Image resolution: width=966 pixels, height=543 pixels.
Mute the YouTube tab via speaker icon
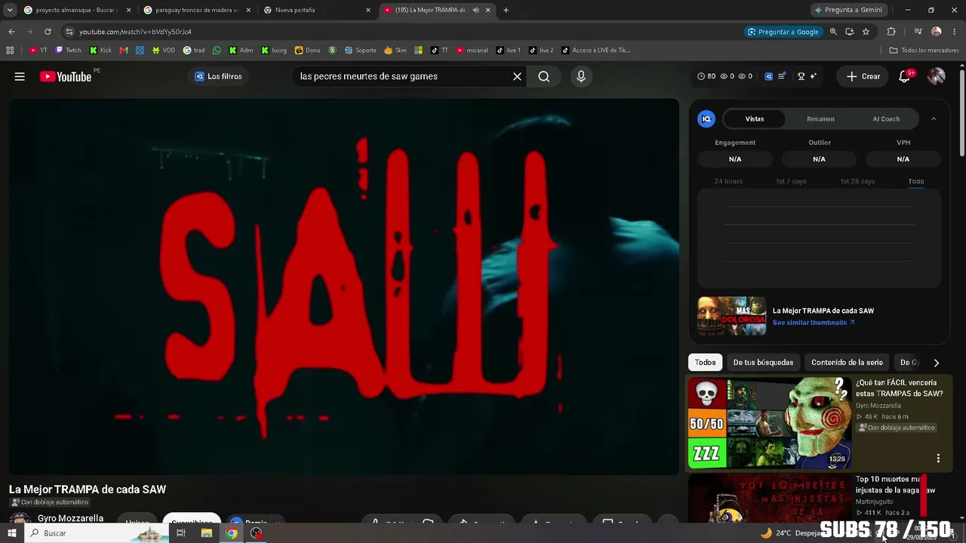[475, 10]
